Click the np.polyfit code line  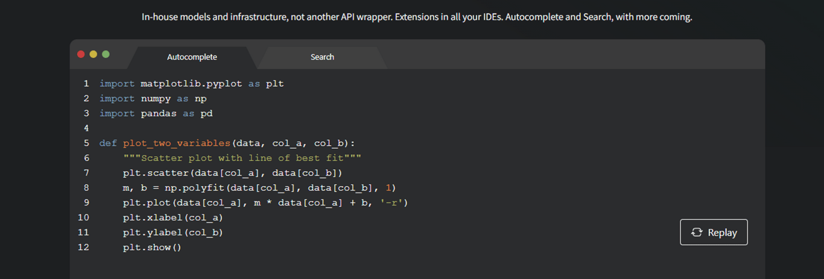tap(259, 188)
